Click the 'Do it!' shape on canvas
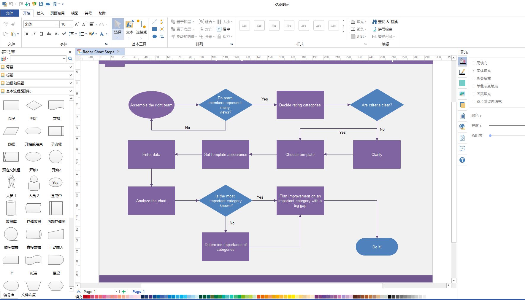 point(377,247)
